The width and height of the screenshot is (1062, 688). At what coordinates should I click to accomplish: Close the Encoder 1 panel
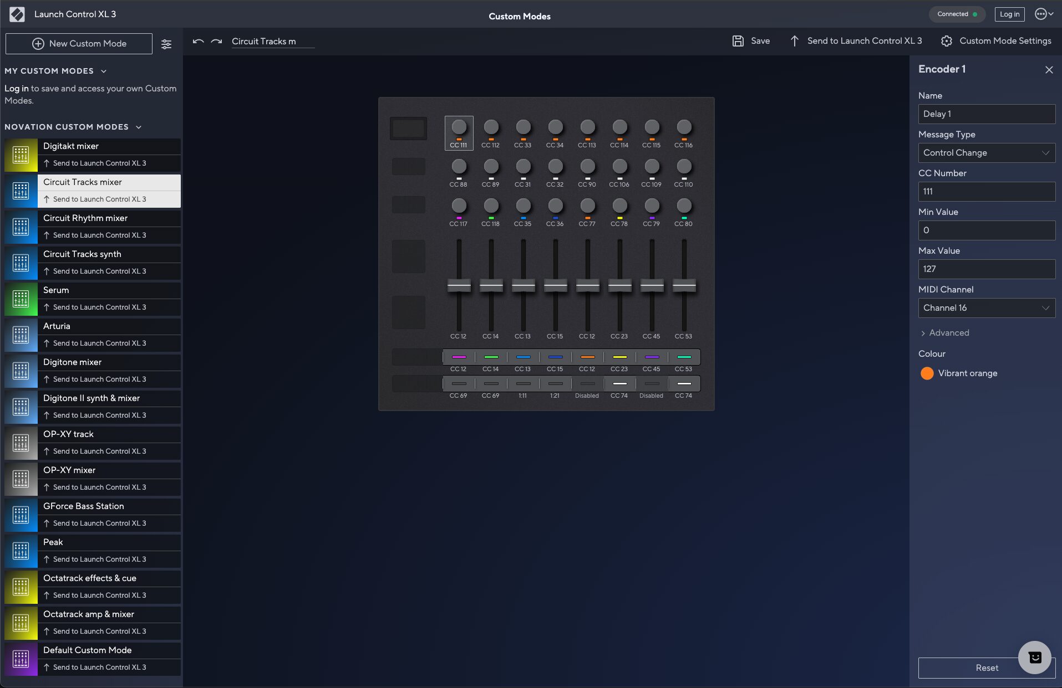click(1049, 70)
